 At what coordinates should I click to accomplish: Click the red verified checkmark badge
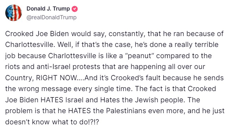pyautogui.click(x=75, y=9)
